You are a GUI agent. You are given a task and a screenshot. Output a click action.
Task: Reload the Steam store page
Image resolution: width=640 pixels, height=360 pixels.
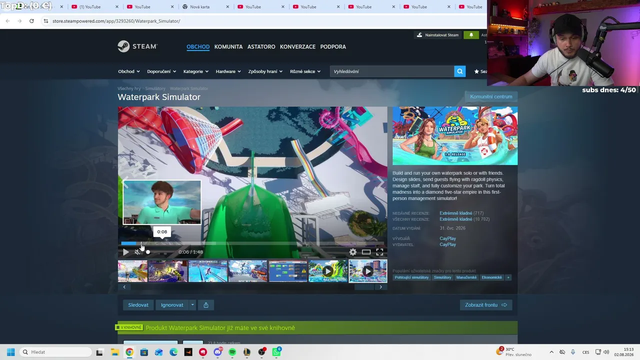point(31,21)
